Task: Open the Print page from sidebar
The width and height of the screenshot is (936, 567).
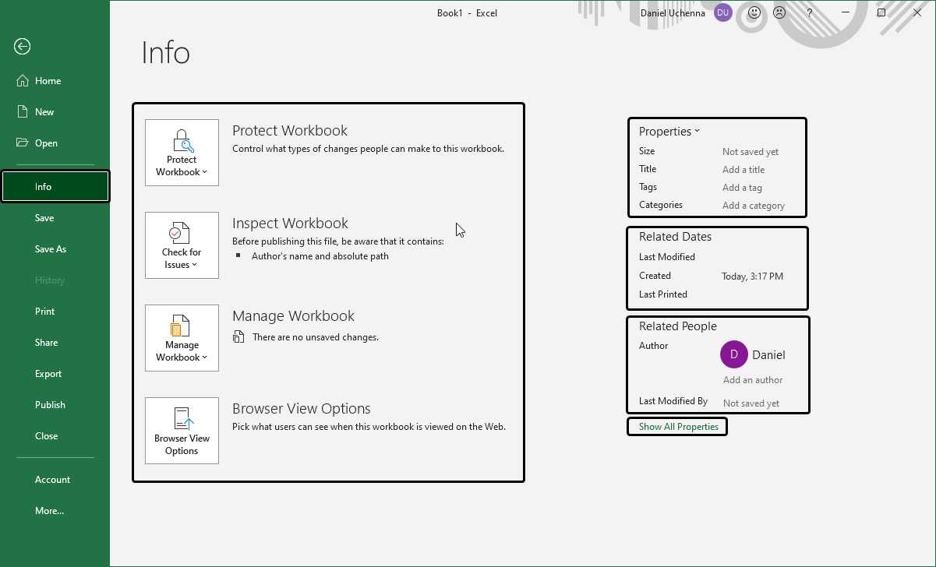Action: (x=45, y=312)
